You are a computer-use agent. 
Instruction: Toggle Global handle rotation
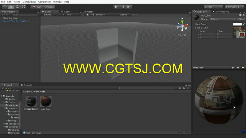49,7
